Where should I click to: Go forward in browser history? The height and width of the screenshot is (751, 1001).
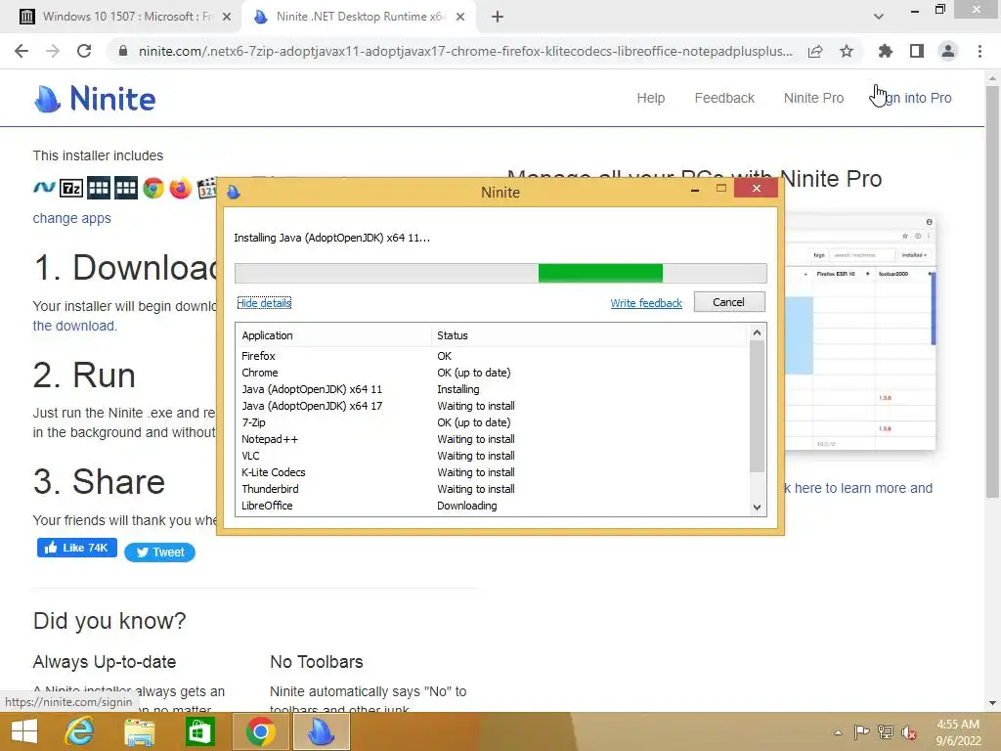pos(53,51)
